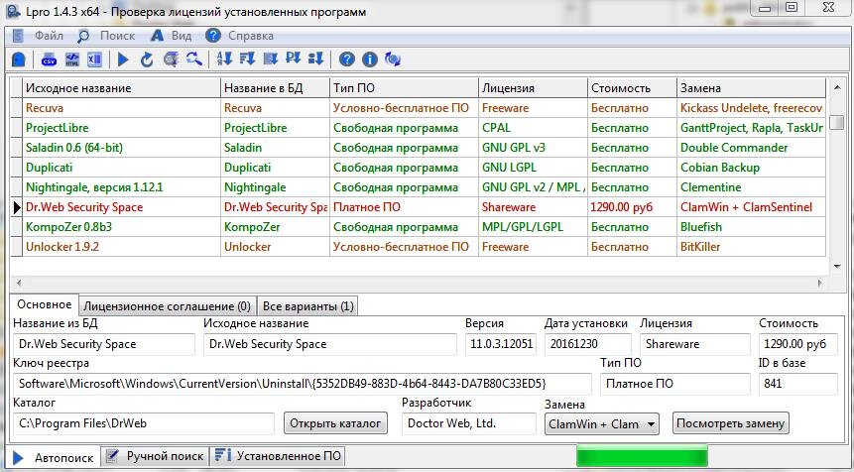
Task: Click the Bluefish replacement cell
Action: point(751,227)
